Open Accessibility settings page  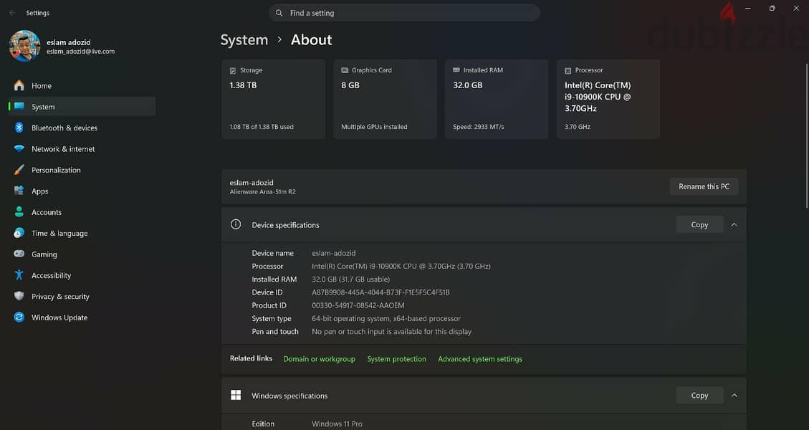click(82, 275)
